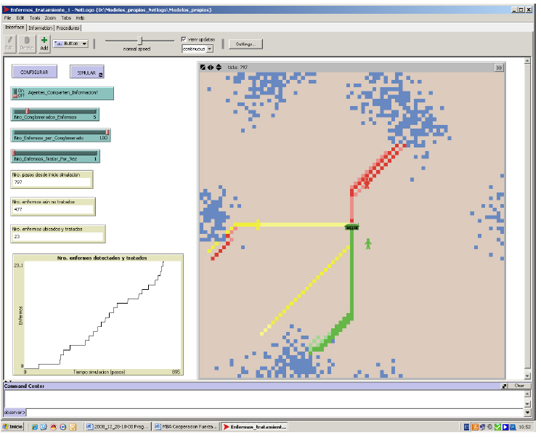Toggle the view updates checkbox
The width and height of the screenshot is (541, 438).
184,39
